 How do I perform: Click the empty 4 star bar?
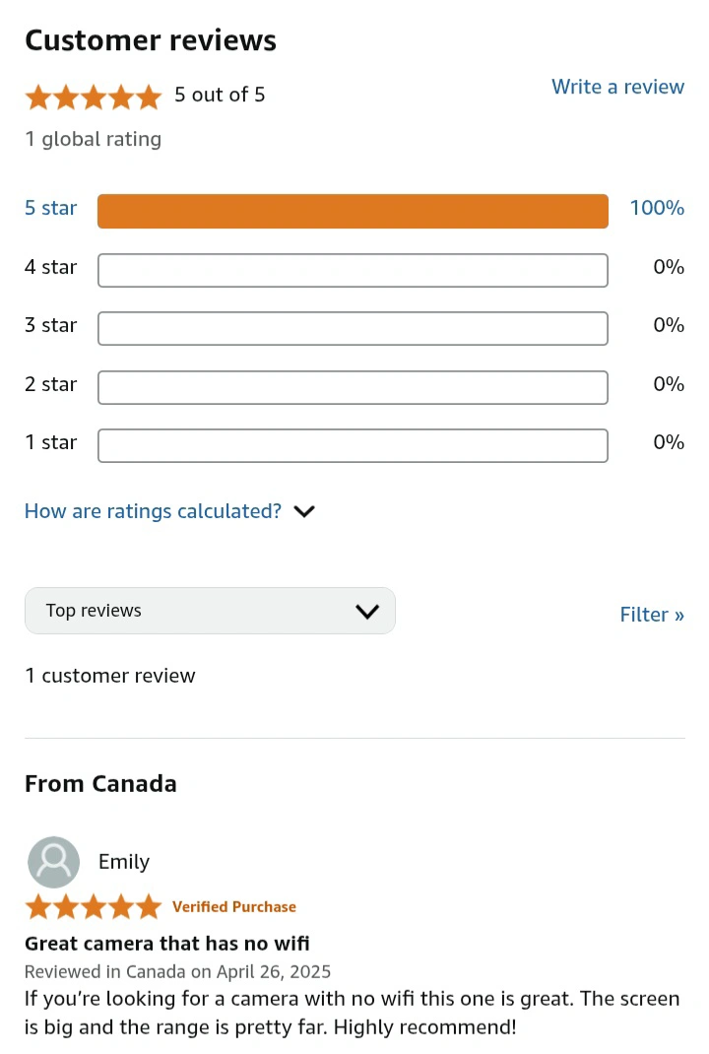(353, 270)
